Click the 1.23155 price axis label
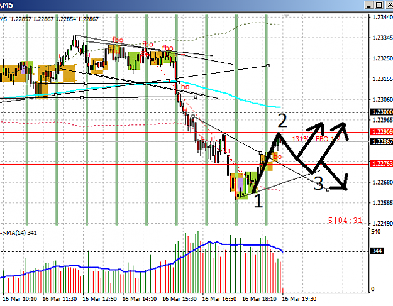Screen dimensions: 393x306 click(382, 79)
